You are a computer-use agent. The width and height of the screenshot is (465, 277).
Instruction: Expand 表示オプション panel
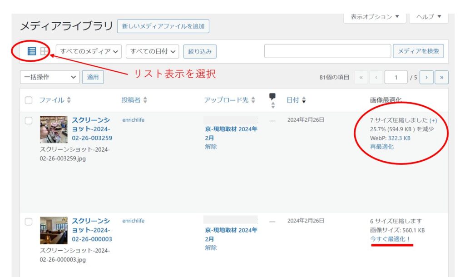pyautogui.click(x=375, y=17)
